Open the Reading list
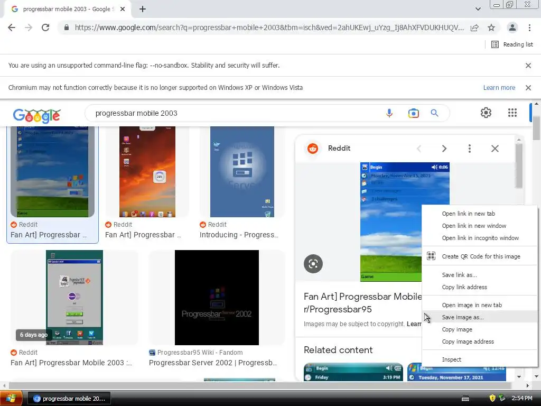This screenshot has width=541, height=406. [x=512, y=44]
